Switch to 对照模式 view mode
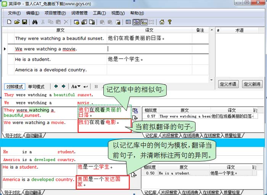This screenshot has height=195, width=267. click(x=14, y=87)
